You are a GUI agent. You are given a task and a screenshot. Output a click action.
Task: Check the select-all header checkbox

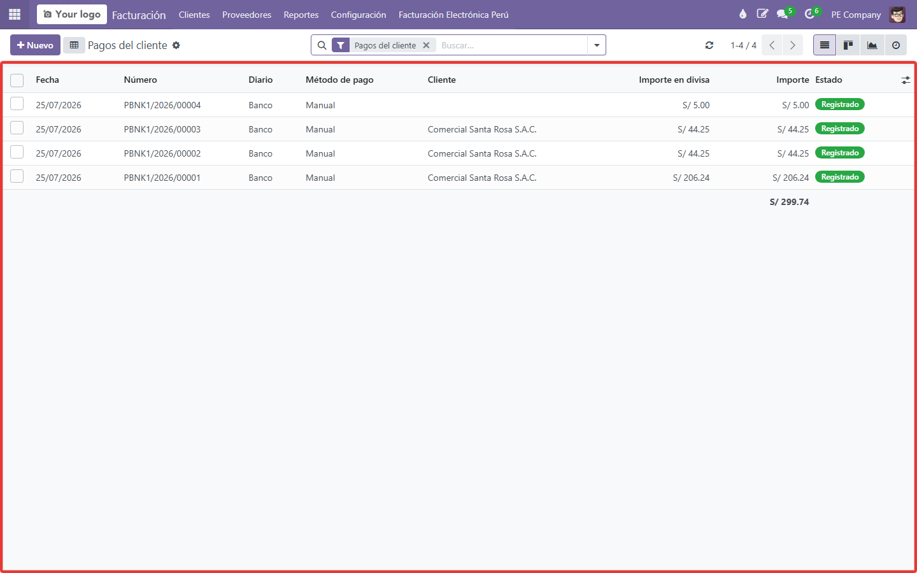tap(17, 80)
